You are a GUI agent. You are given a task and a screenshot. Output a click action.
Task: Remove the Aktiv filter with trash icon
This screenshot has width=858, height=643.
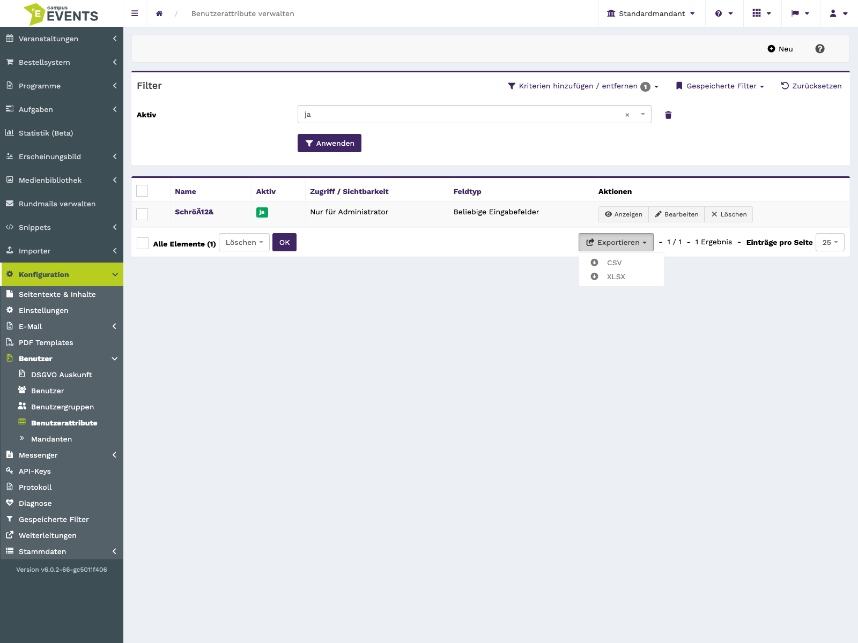point(668,115)
